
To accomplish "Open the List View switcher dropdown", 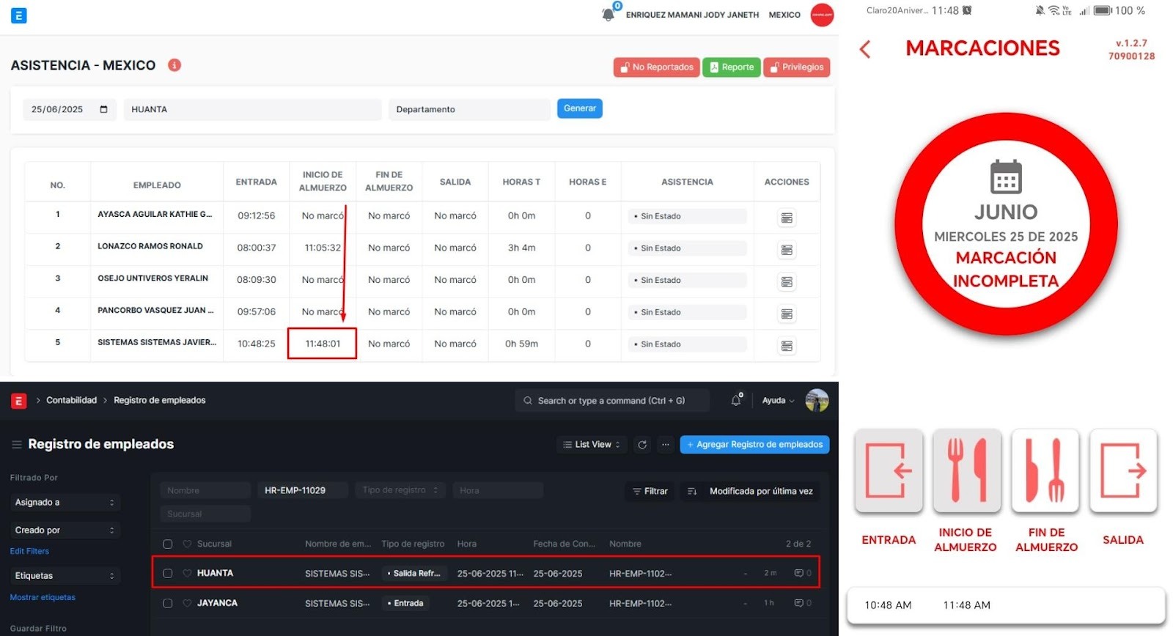I will 592,445.
